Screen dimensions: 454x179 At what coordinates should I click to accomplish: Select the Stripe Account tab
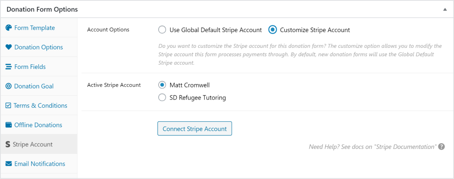[x=39, y=145]
